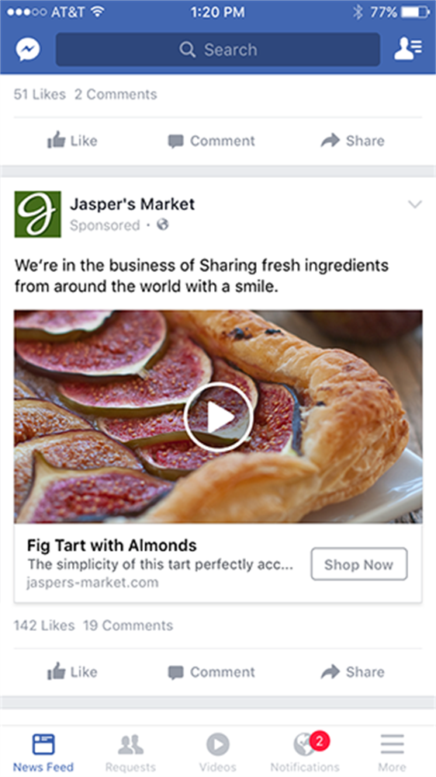Select the News Feed tab

point(43,752)
